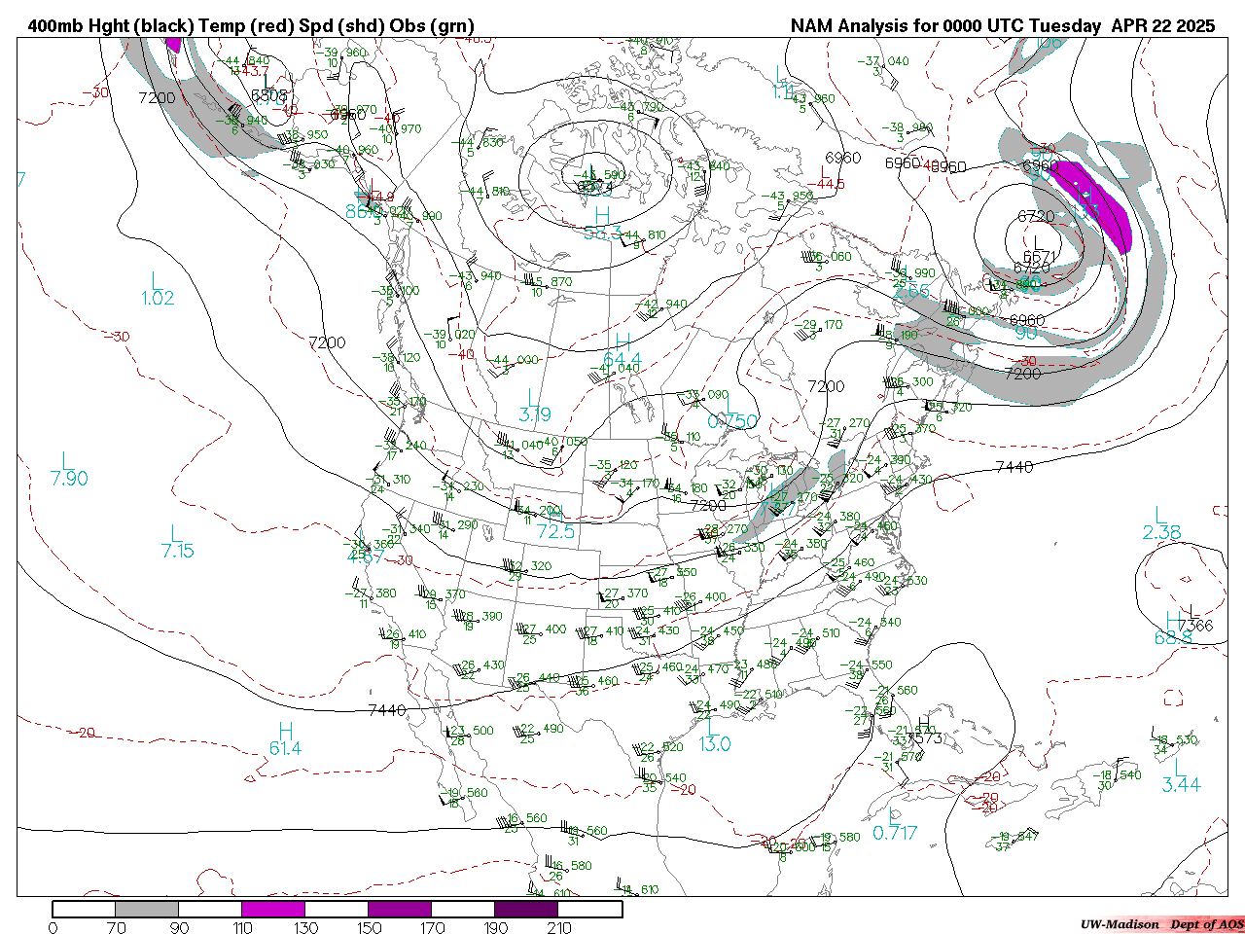
Task: Click the "UW-Madison Dept of AOS" credit text
Action: (1161, 924)
